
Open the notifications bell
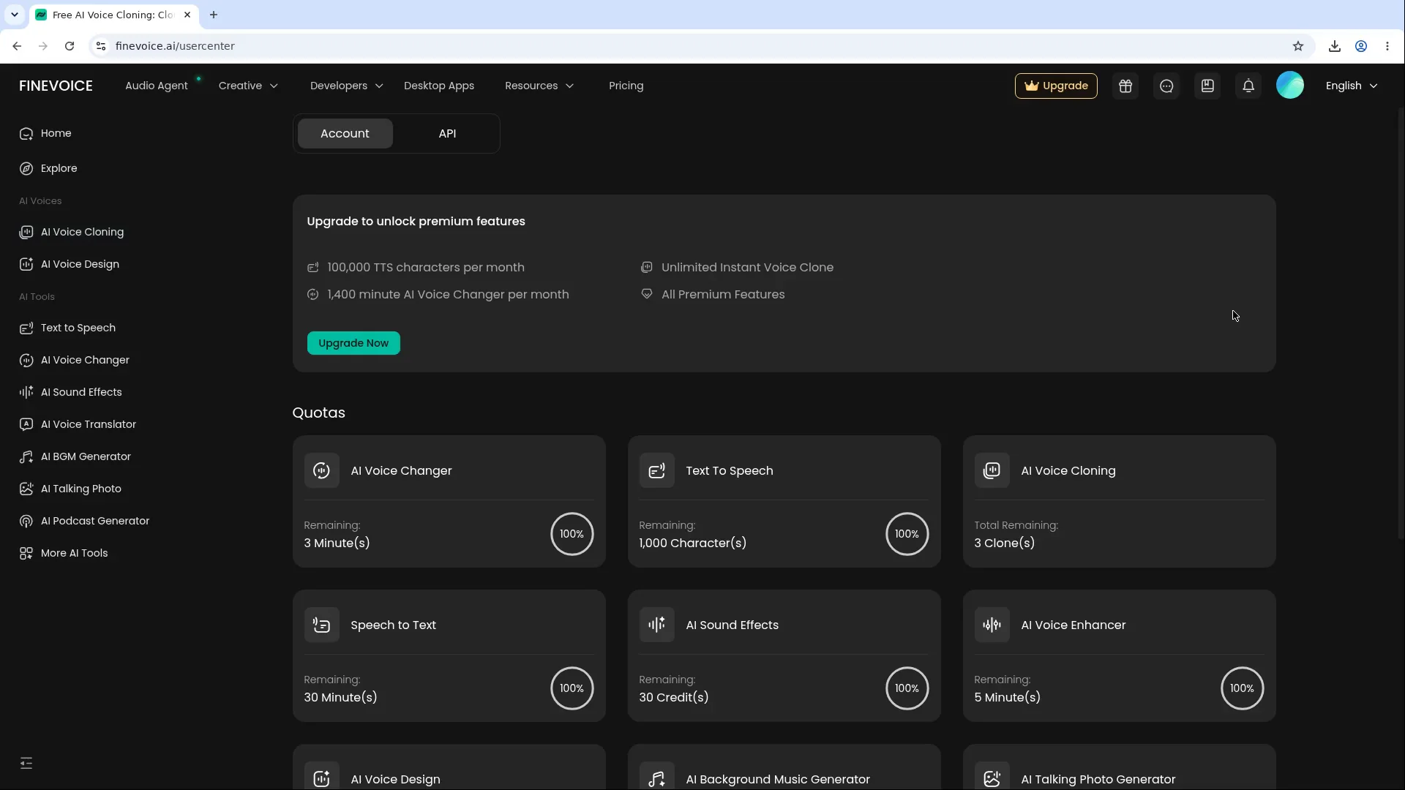click(1248, 86)
